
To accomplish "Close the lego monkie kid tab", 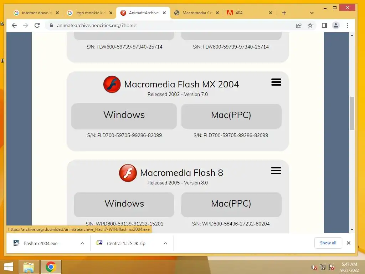I will 111,13.
